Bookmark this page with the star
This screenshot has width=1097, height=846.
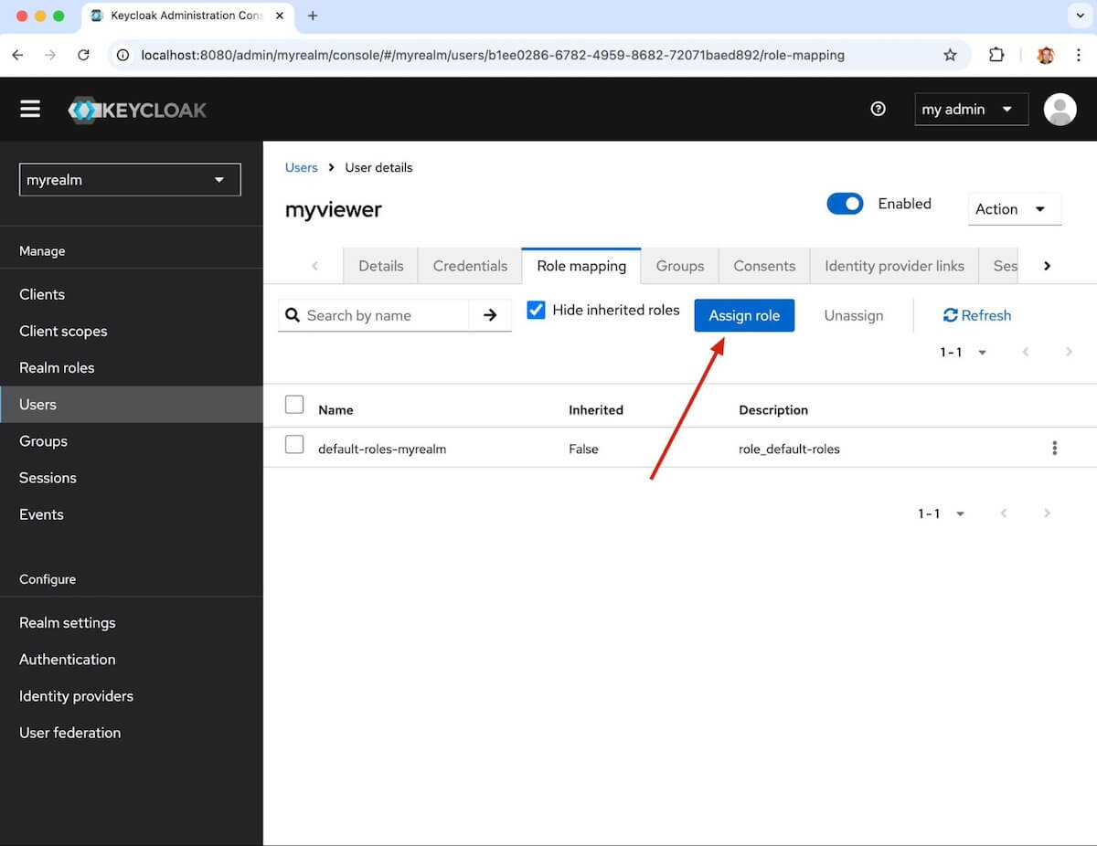950,55
